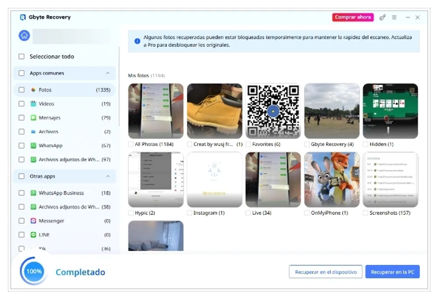This screenshot has width=438, height=299.
Task: Click the info icon in notice banner
Action: [137, 41]
